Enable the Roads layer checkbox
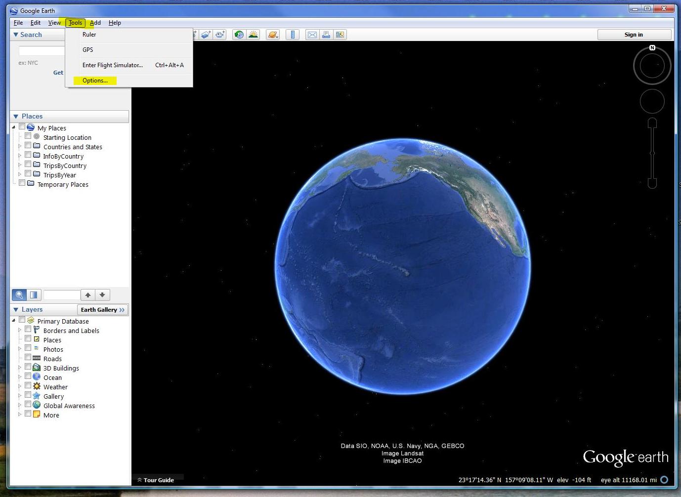681x497 pixels. click(x=28, y=357)
